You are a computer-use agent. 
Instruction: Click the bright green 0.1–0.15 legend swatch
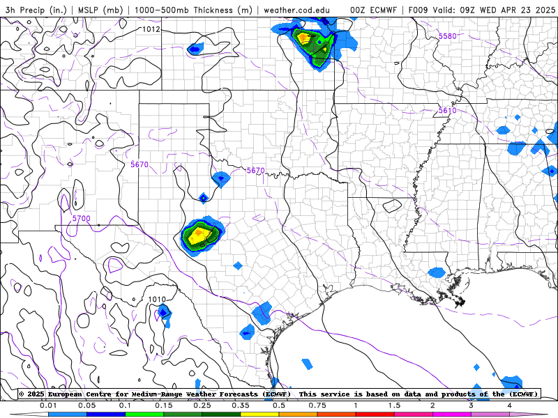click(x=144, y=415)
